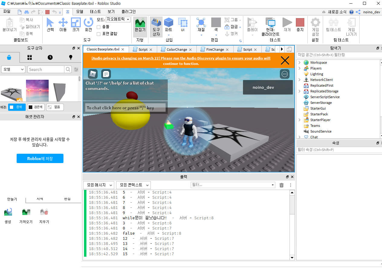The height and width of the screenshot is (273, 382).
Task: Open the 파일 file menu
Action: (x=7, y=11)
